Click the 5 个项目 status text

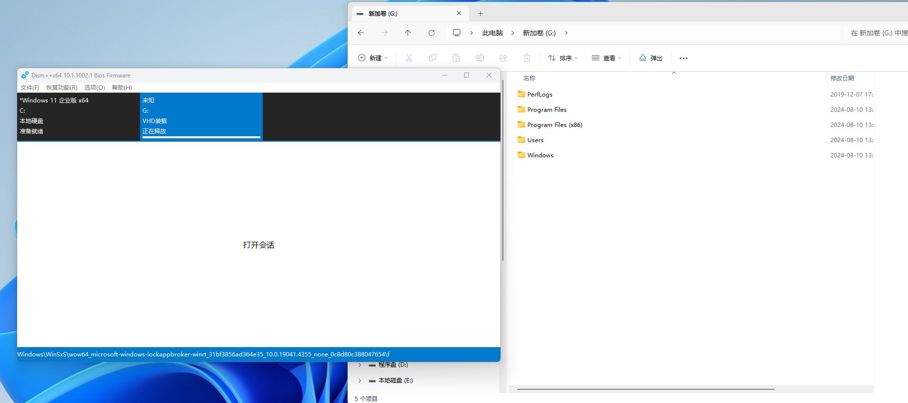(366, 399)
